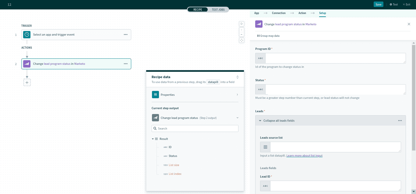Expand the Properties section in Recipe data
The width and height of the screenshot is (416, 194).
[195, 95]
